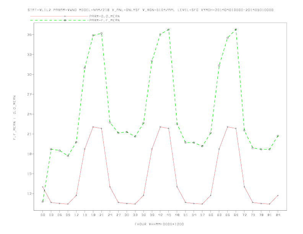303x234 pixels.
Task: Click x-axis tick label 84
Action: tap(278, 215)
